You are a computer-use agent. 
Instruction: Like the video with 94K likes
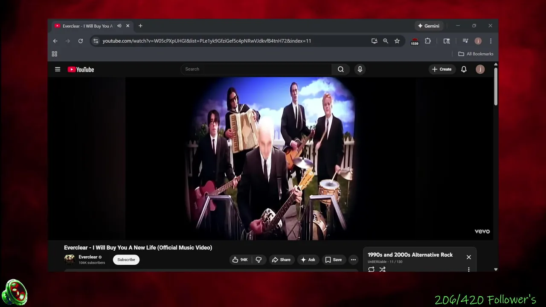[x=240, y=260]
